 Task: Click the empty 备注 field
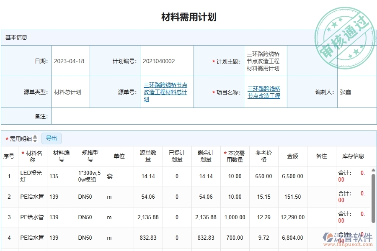[x=209, y=116]
